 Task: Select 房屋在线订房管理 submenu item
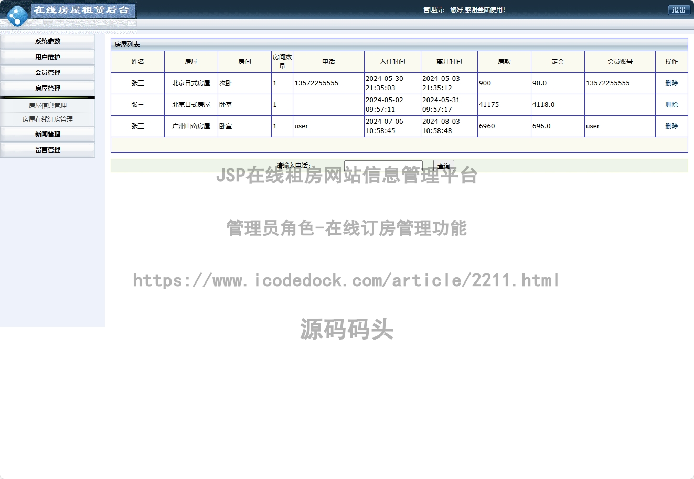click(x=48, y=119)
